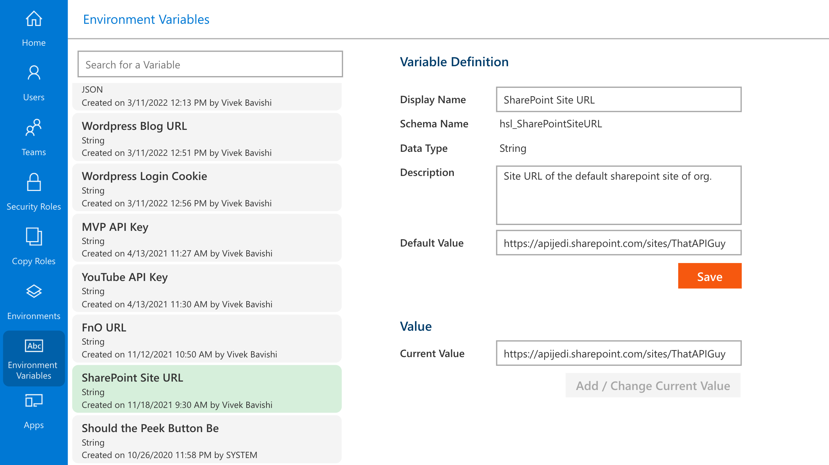Click the hsl_SharePointSiteURL schema name
829x465 pixels.
(x=550, y=124)
